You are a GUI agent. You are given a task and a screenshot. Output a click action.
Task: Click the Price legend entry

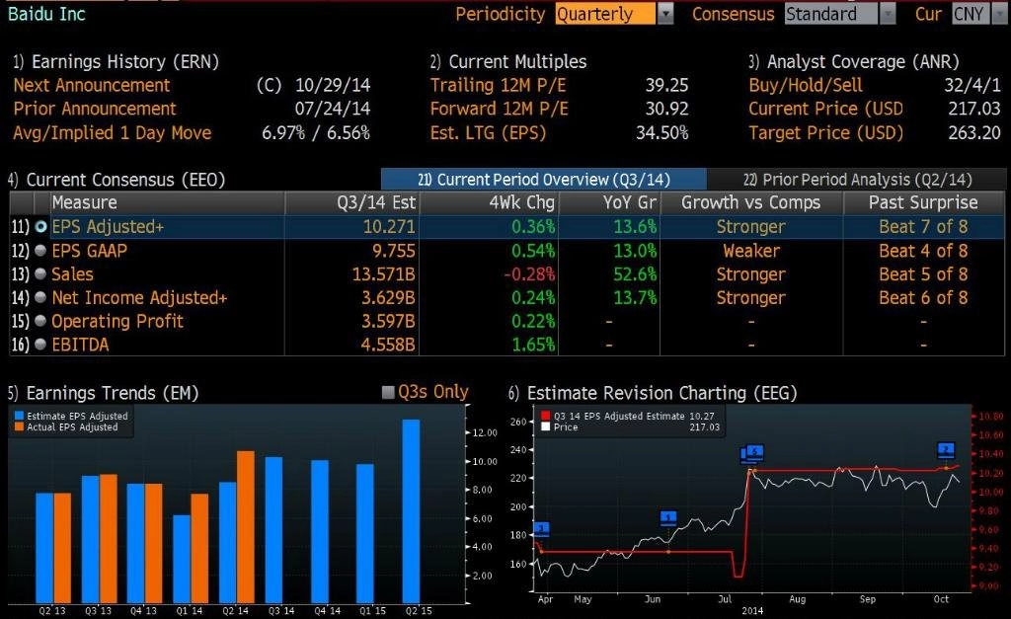coord(561,426)
